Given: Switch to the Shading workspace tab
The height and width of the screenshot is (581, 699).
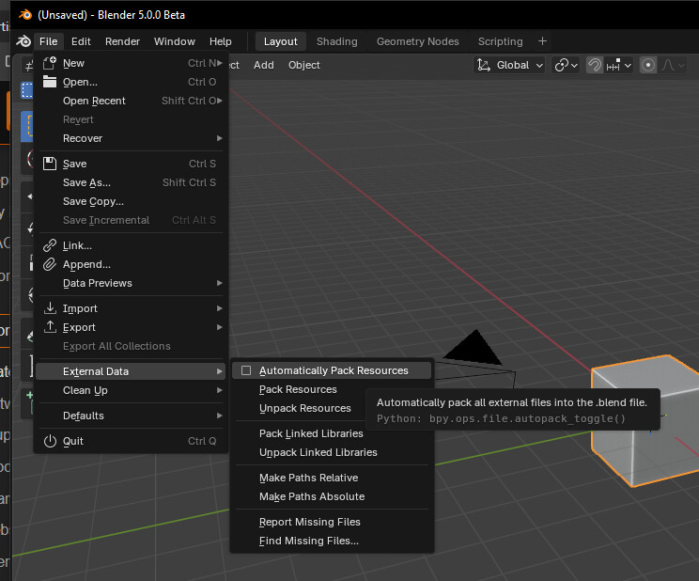Looking at the screenshot, I should coord(336,41).
